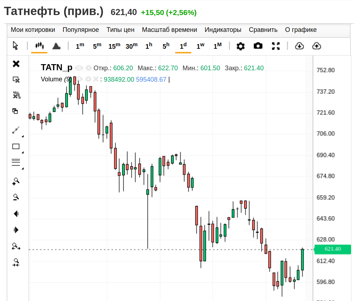Set the 5 minute timeframe
355x301 pixels.
click(97, 46)
